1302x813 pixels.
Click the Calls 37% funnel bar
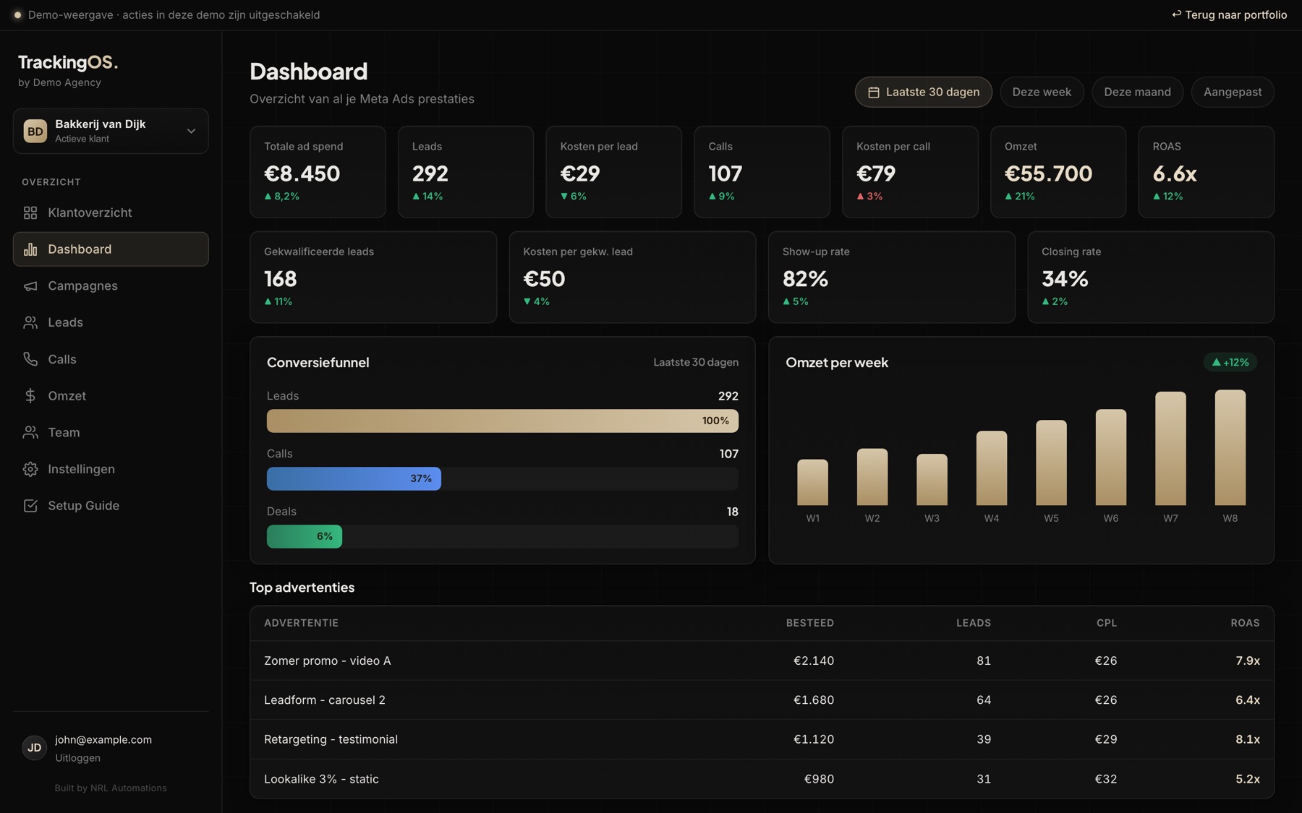pyautogui.click(x=354, y=479)
